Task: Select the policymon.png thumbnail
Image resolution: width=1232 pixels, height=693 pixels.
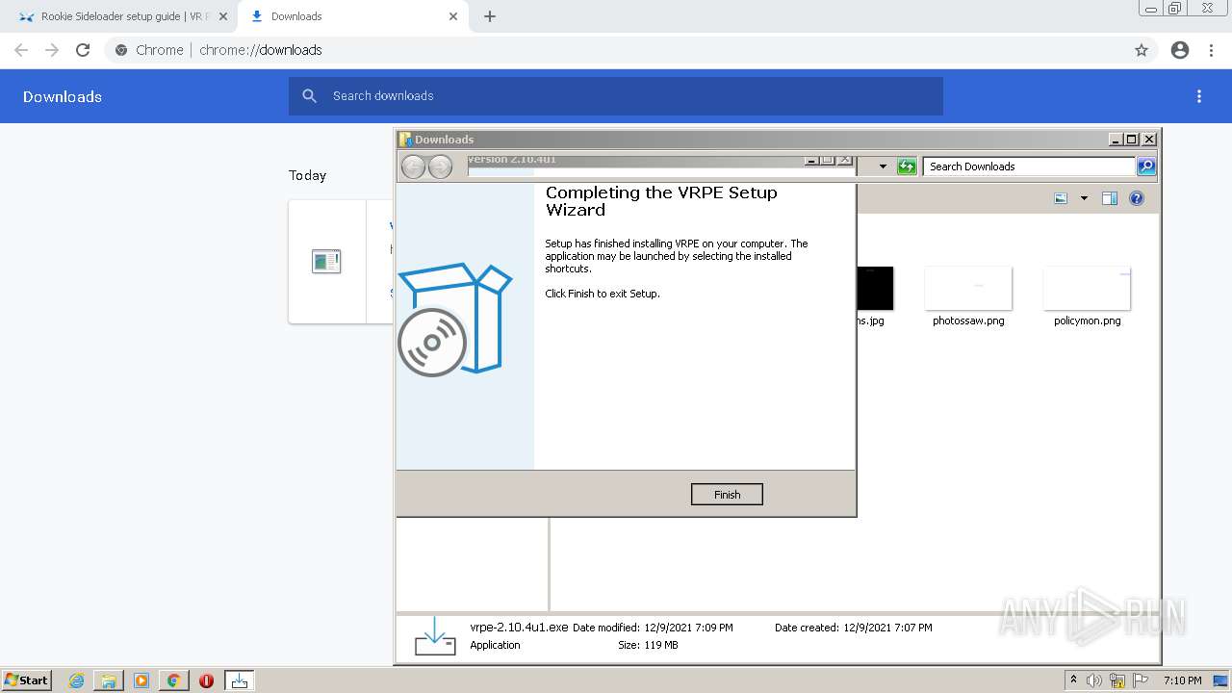Action: [1087, 288]
